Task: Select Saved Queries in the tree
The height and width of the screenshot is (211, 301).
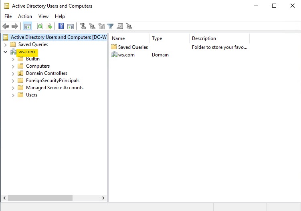Action: pos(33,44)
